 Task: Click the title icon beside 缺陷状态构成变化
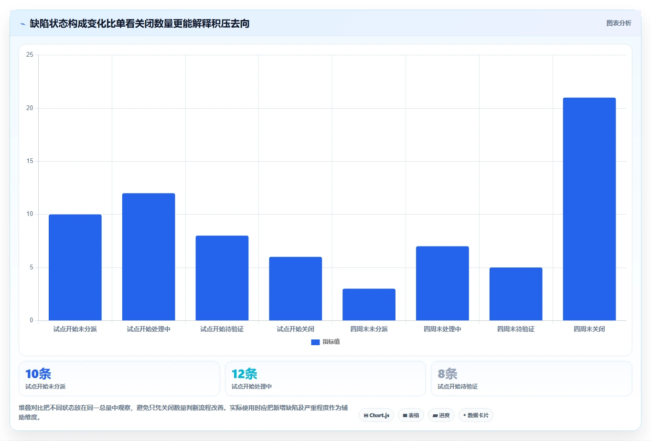pyautogui.click(x=22, y=24)
